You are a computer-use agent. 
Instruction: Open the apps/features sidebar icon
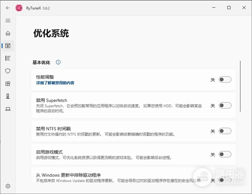[8, 84]
